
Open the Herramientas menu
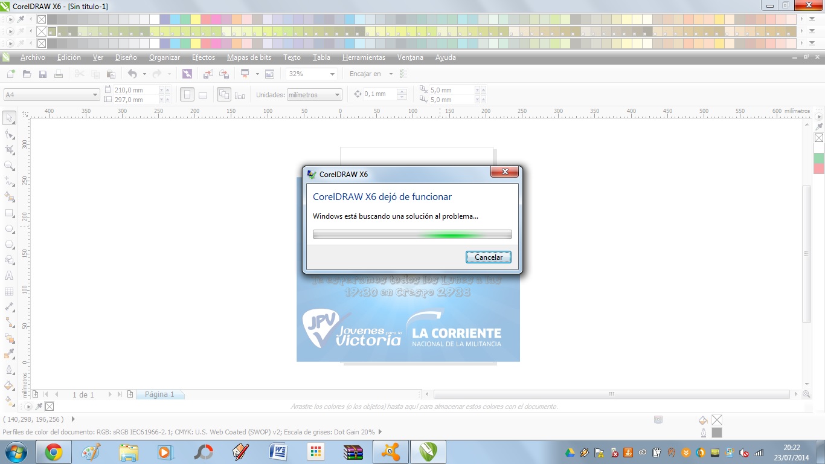(x=364, y=57)
